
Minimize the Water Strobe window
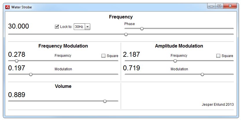coord(211,6)
